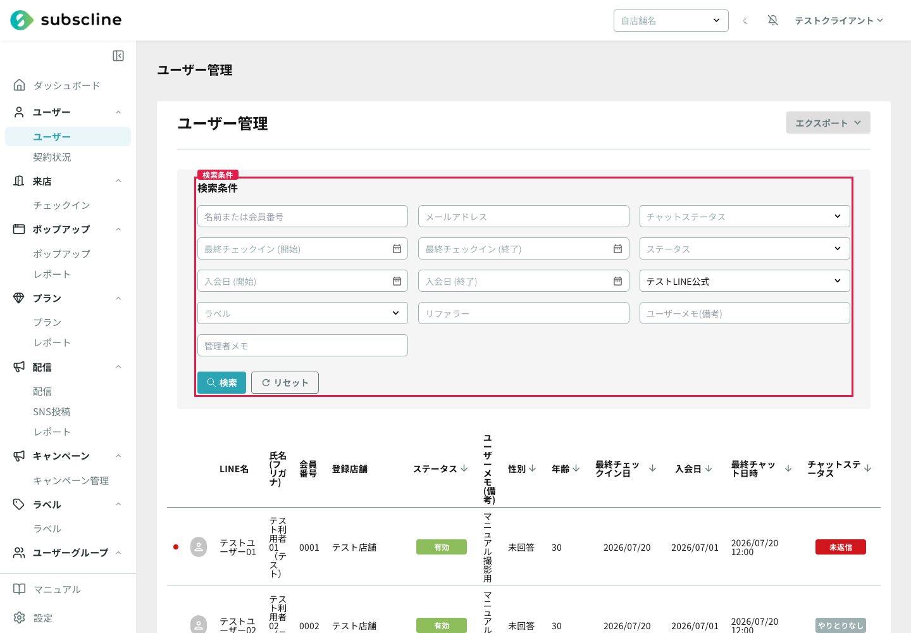Click avatar icon of テストユーザー01
911x633 pixels.
pyautogui.click(x=199, y=547)
